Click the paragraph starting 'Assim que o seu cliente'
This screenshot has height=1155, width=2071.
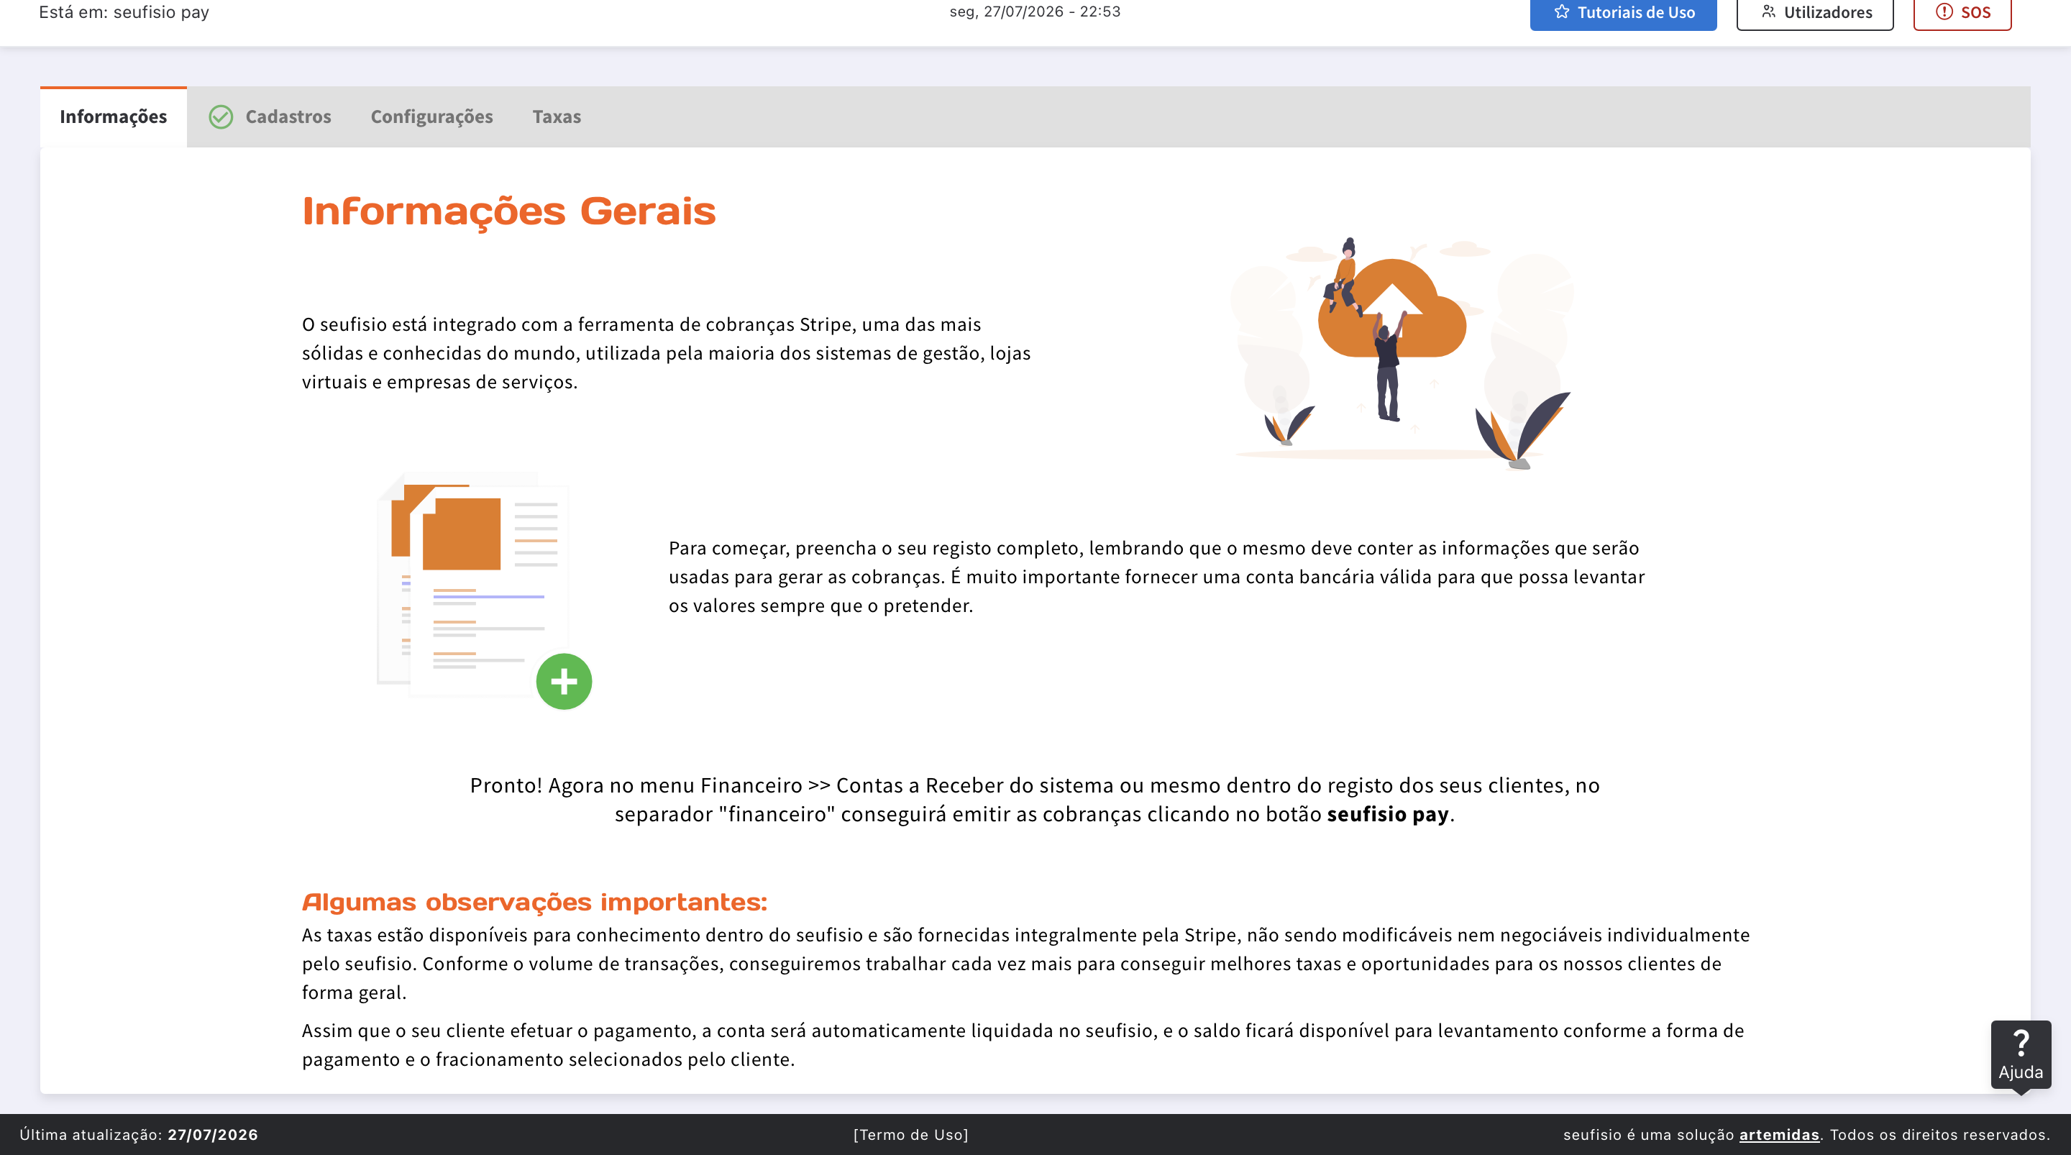pyautogui.click(x=1023, y=1045)
